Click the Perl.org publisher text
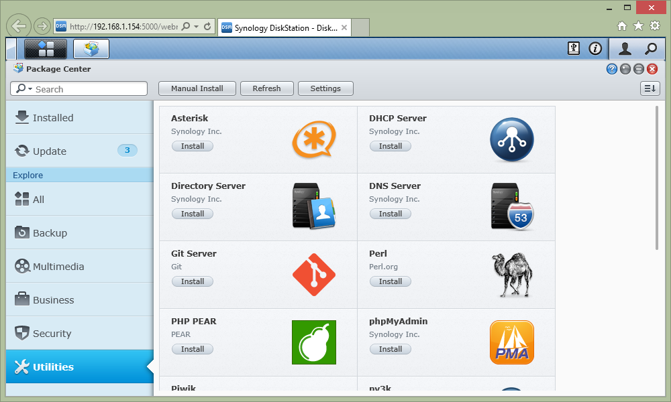Screen dimensions: 671x402 click(383, 267)
